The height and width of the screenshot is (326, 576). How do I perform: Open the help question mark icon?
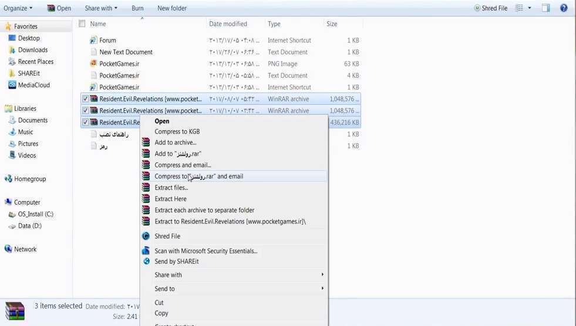pyautogui.click(x=564, y=8)
